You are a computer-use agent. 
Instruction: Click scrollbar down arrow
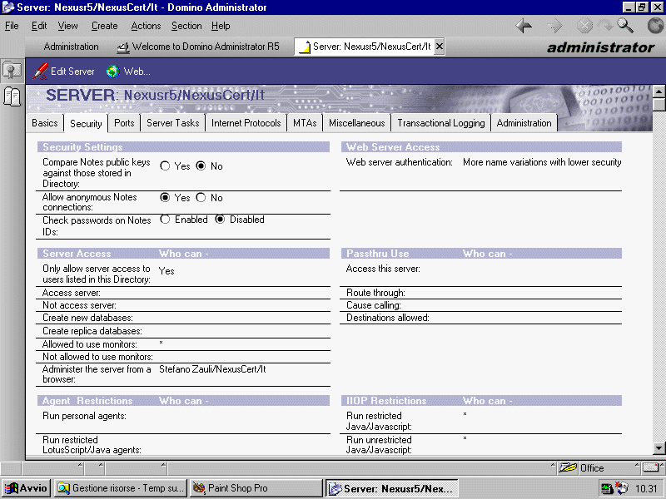(x=659, y=447)
